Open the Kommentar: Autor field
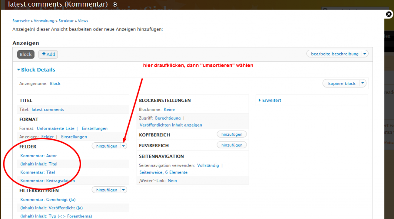The image size is (394, 219). (x=38, y=156)
